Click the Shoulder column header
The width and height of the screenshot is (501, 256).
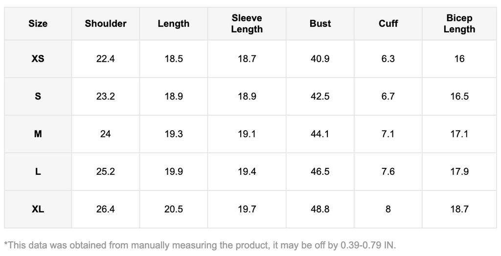click(x=106, y=23)
